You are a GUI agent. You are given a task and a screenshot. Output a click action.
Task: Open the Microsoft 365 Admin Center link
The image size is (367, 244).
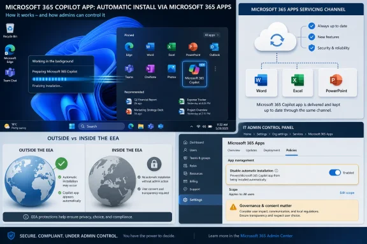coord(266,236)
